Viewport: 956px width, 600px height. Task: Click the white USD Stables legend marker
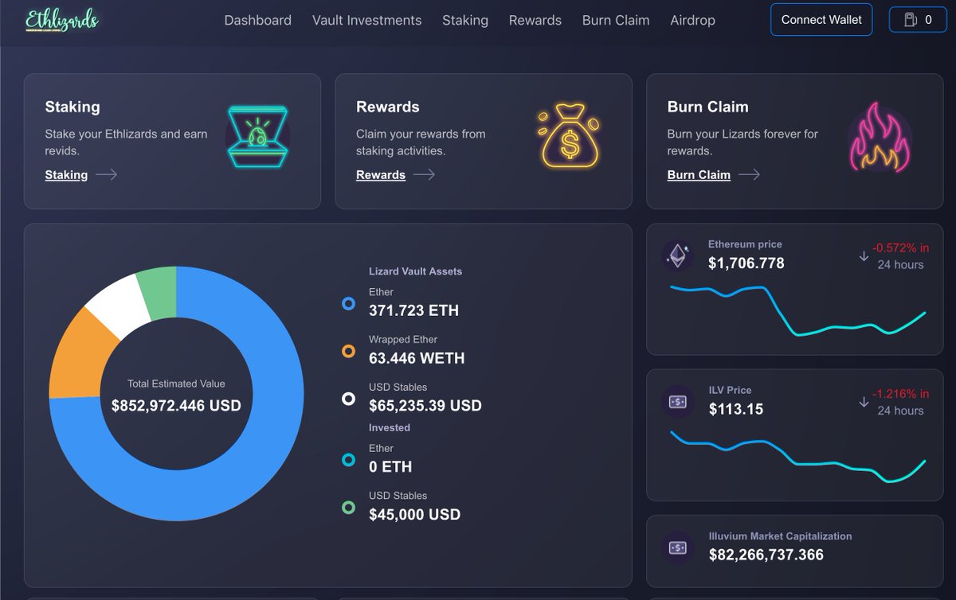click(348, 399)
